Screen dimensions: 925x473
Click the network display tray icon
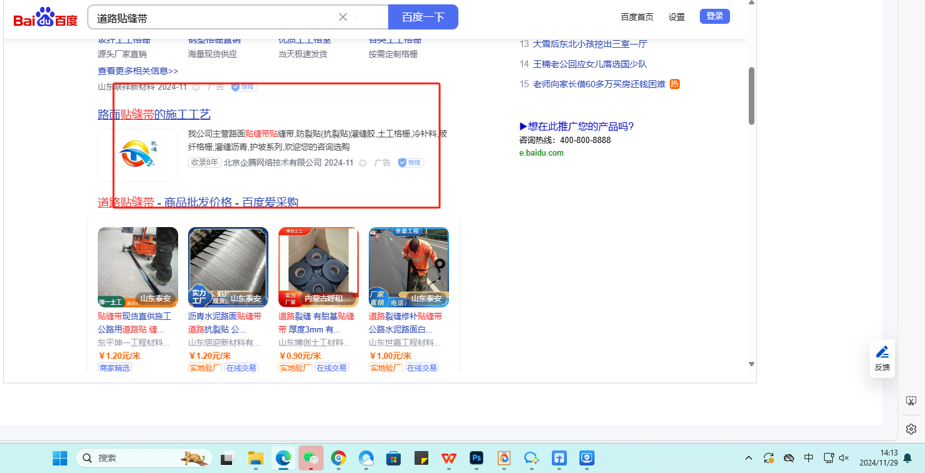point(828,458)
